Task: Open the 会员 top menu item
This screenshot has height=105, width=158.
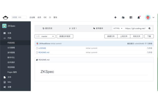Action: 39,17
